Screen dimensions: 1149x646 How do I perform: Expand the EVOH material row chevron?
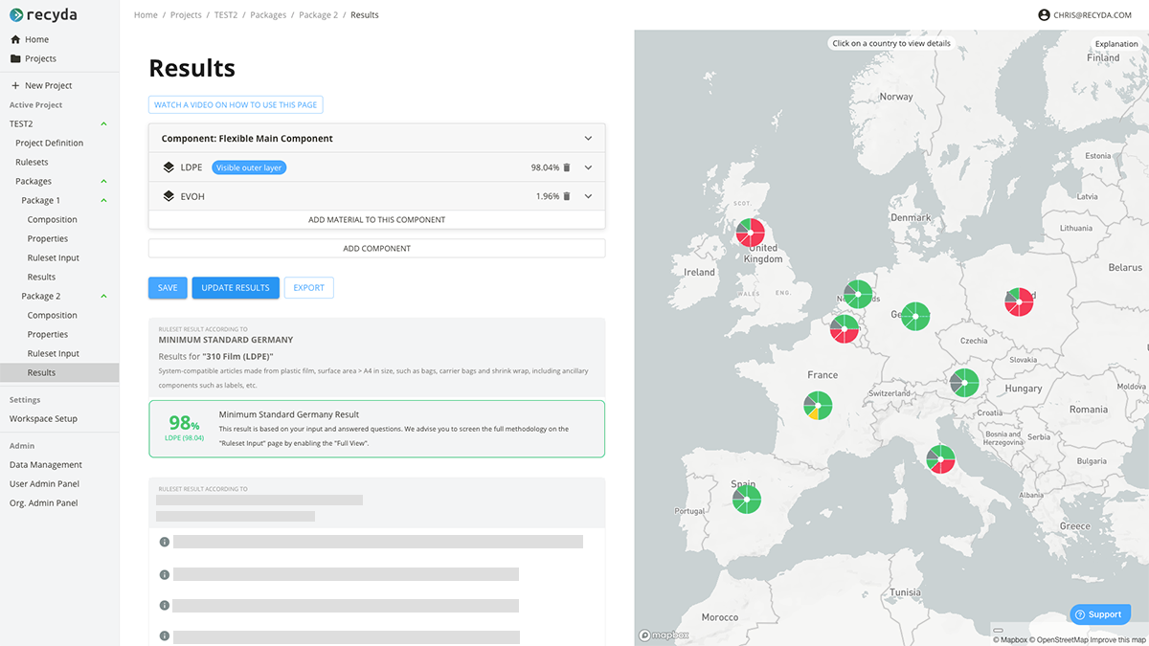point(588,196)
